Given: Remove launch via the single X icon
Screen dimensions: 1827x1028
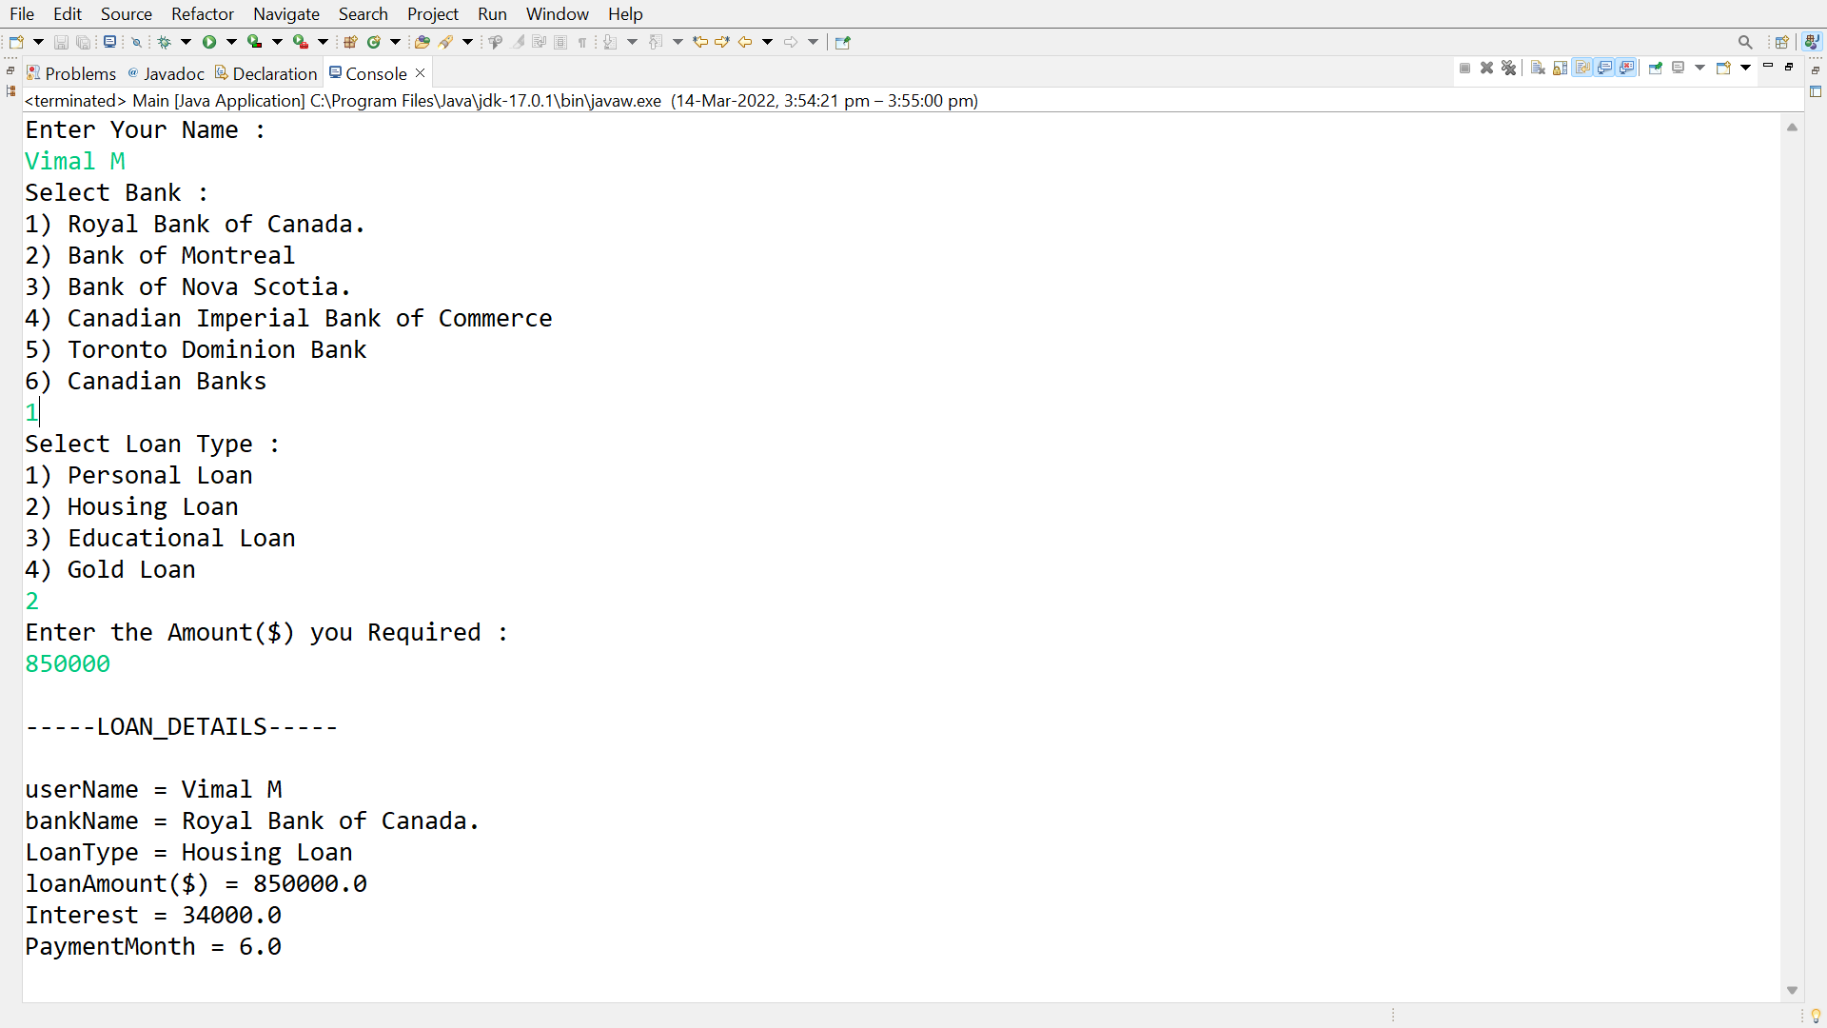Looking at the screenshot, I should coord(1486,68).
